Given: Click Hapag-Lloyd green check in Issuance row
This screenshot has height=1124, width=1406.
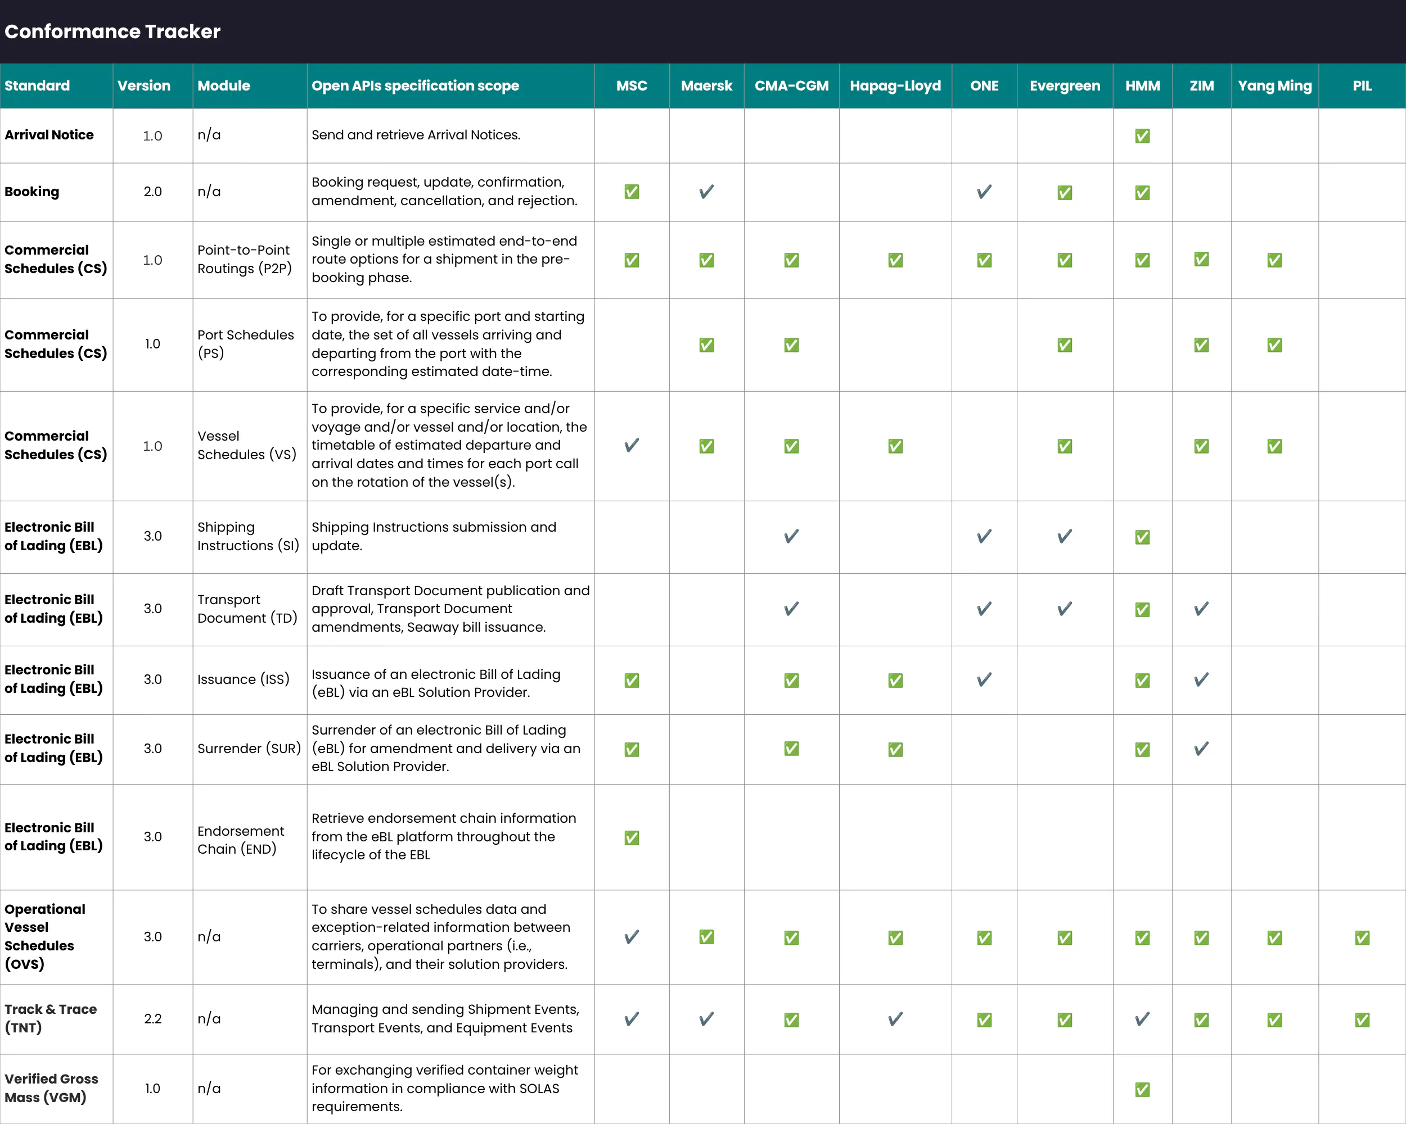Looking at the screenshot, I should point(895,680).
